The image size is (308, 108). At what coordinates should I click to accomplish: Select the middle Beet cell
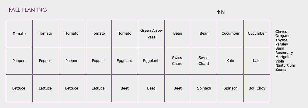pos(151,88)
